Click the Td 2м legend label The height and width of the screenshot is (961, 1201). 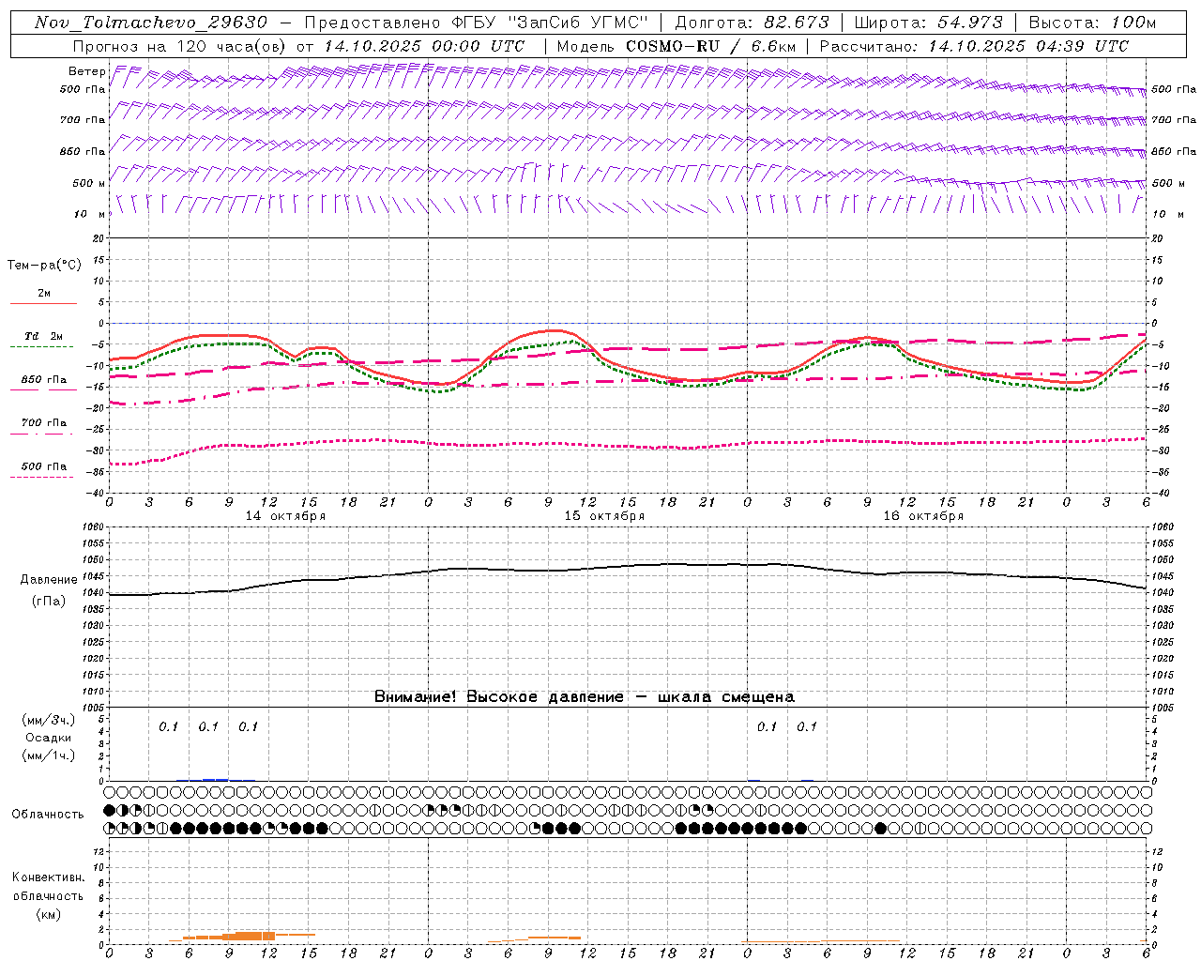[44, 336]
